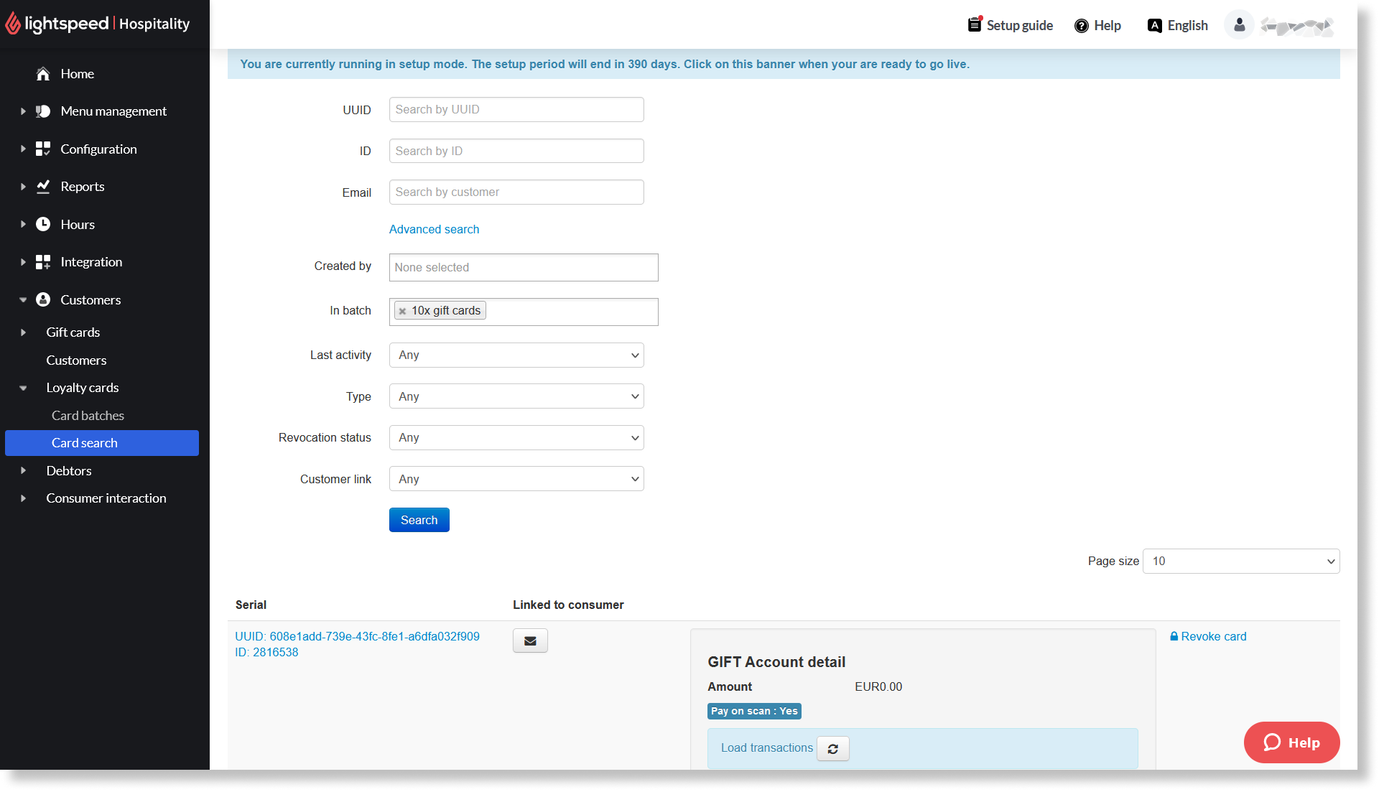Click the Configuration grid icon
The height and width of the screenshot is (792, 1379).
43,149
